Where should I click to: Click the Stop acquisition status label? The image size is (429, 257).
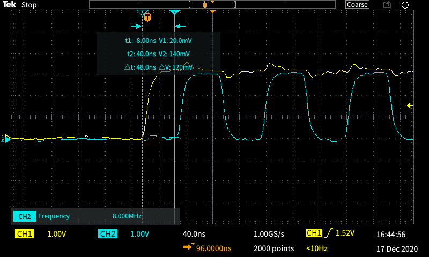[29, 5]
